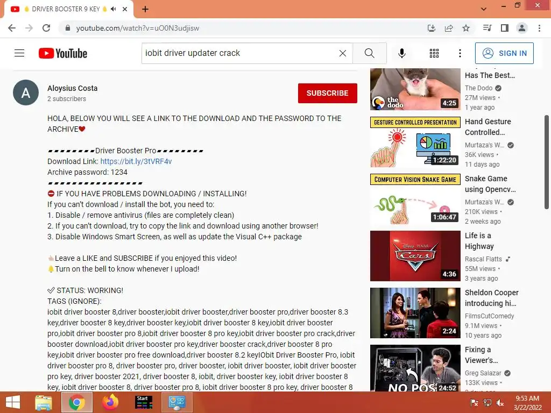Open the Sheldon Cooper video thumbnail
The width and height of the screenshot is (551, 413).
(415, 313)
